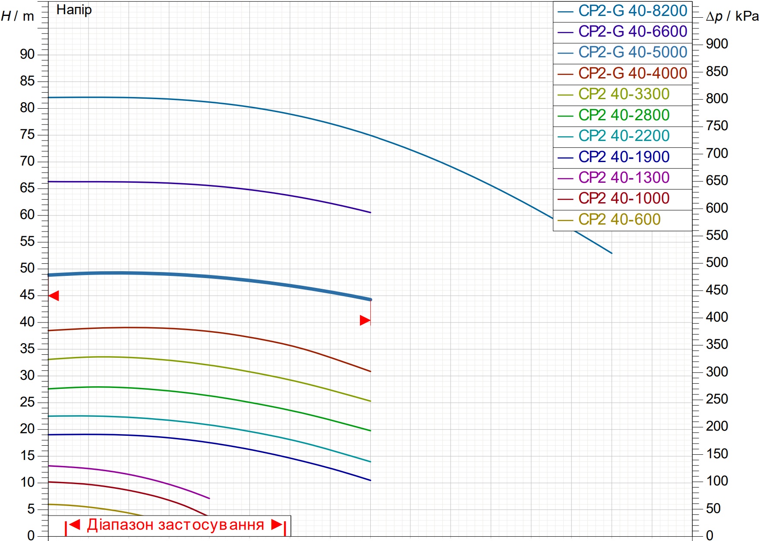Click the red left-pointing arrow near 45 m
760x541 pixels.
click(x=54, y=296)
